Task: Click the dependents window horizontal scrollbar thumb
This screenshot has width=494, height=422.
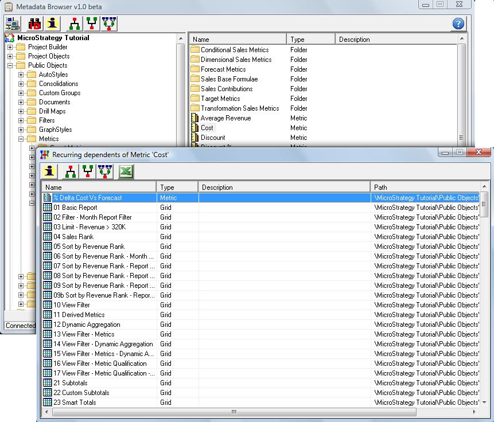Action: click(234, 412)
